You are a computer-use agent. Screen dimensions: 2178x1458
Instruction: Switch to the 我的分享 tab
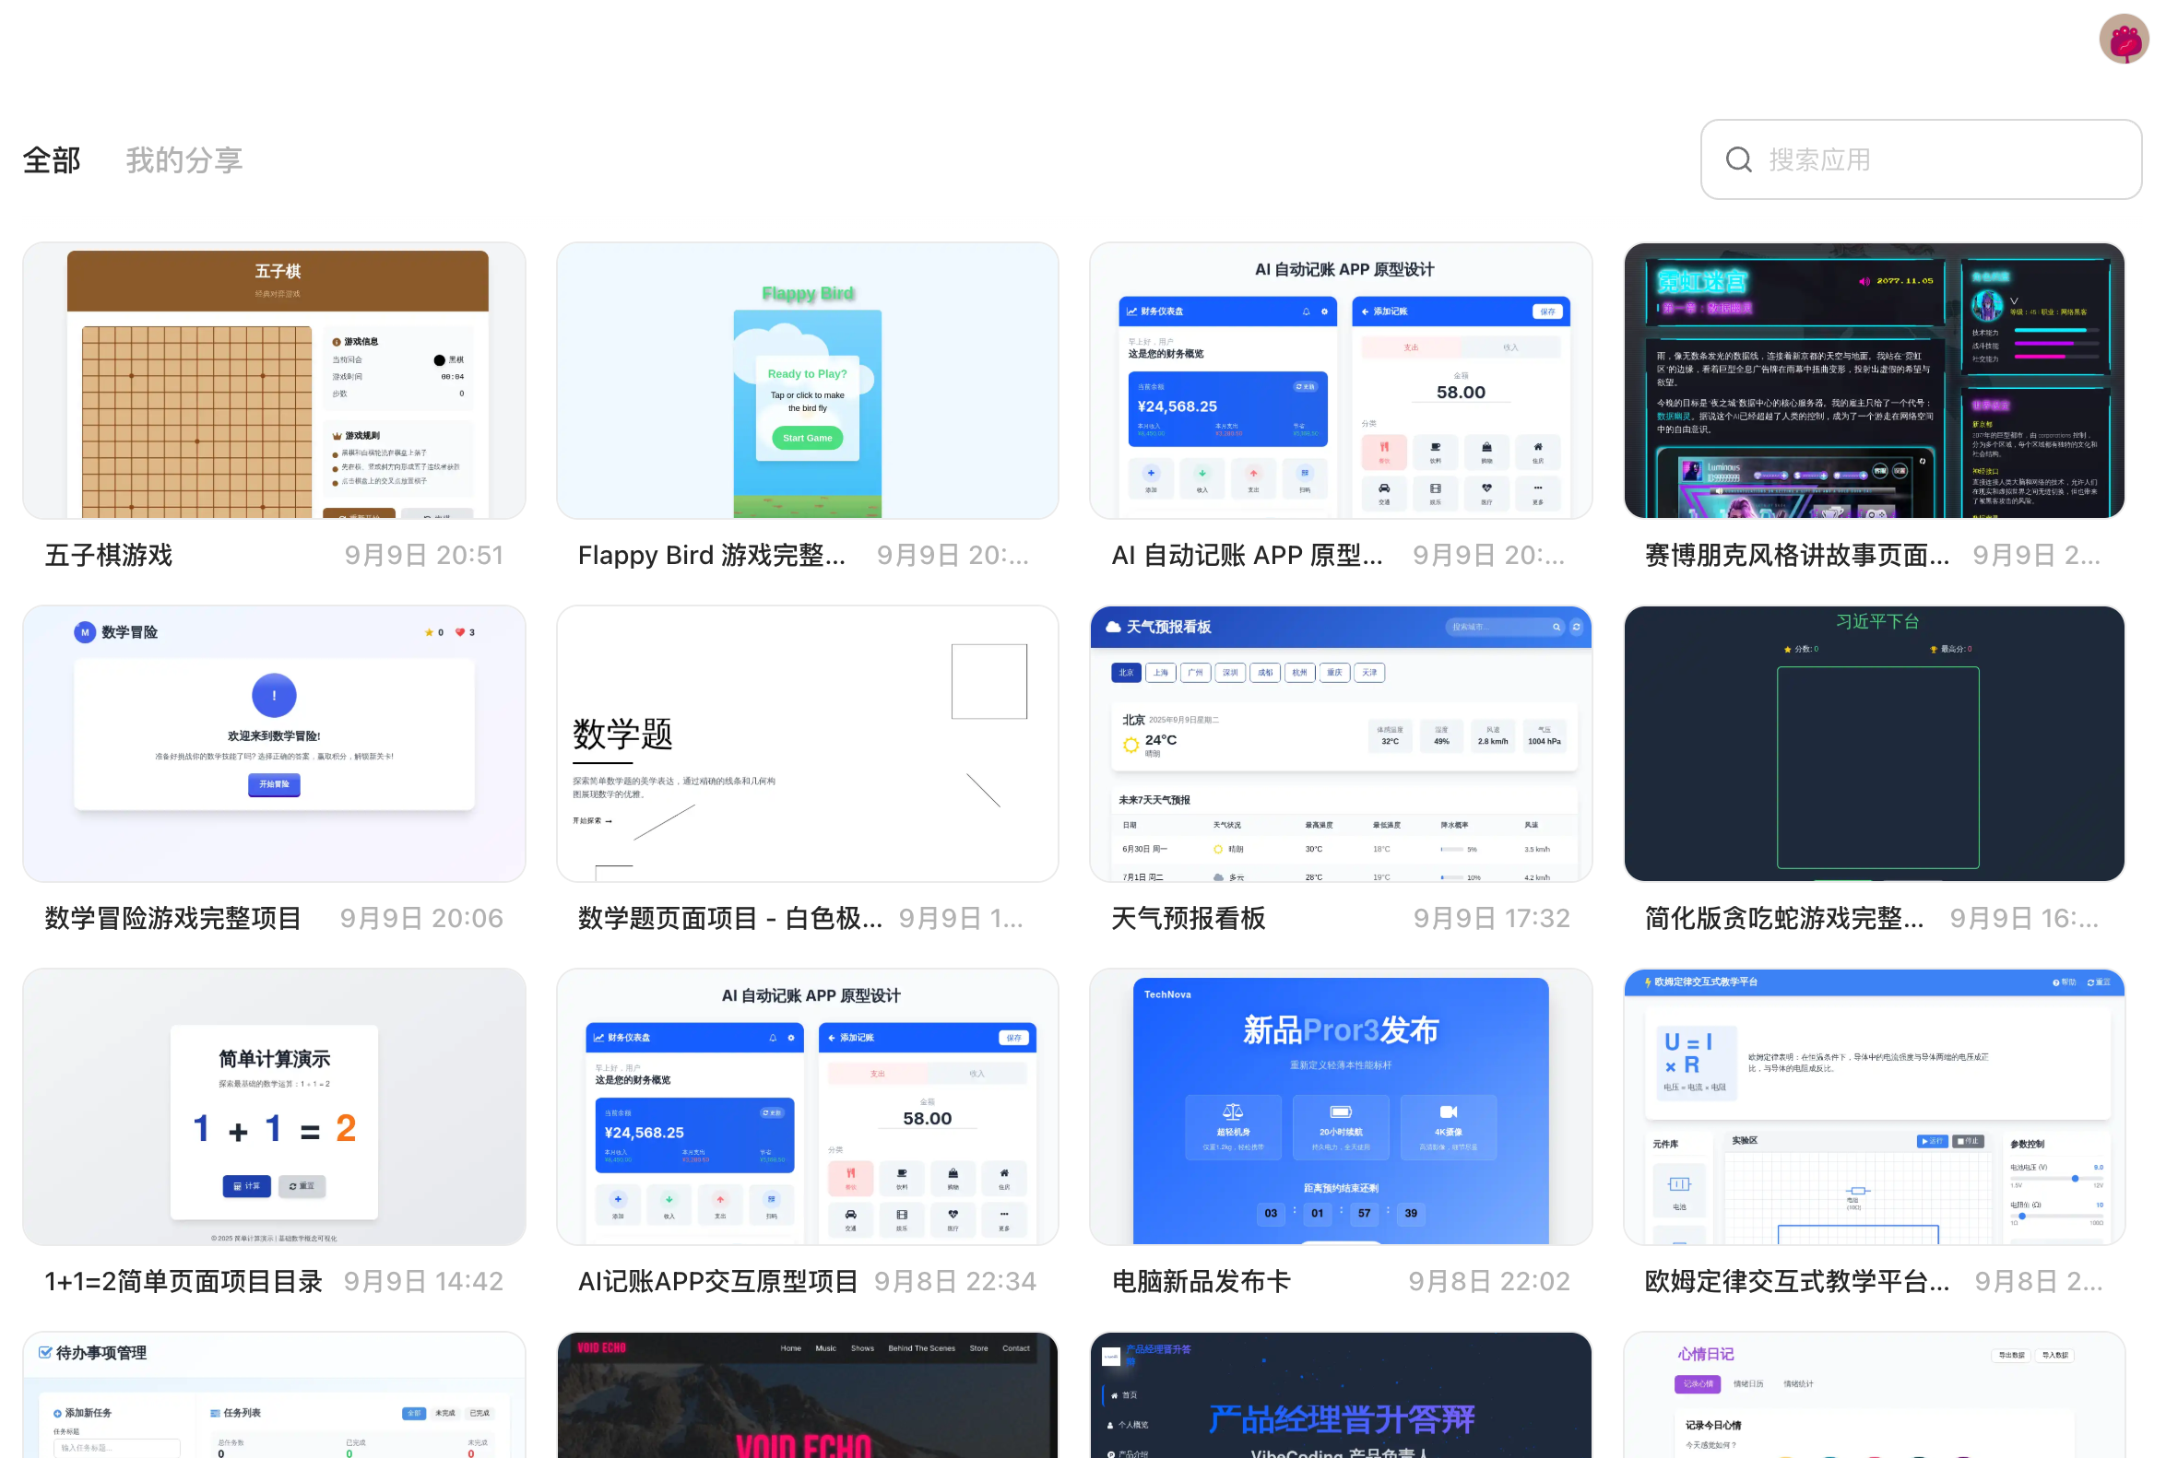(184, 160)
